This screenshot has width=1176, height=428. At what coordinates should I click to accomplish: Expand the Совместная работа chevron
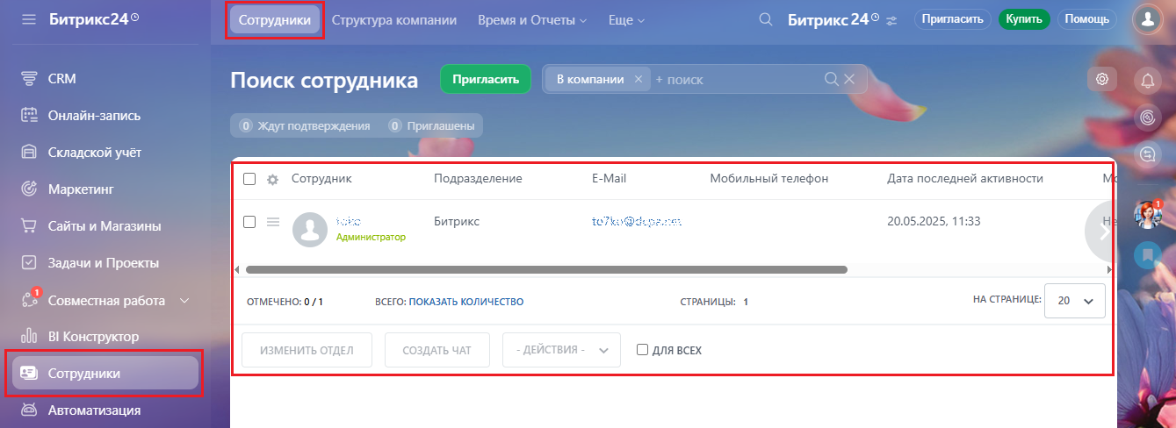(x=184, y=300)
